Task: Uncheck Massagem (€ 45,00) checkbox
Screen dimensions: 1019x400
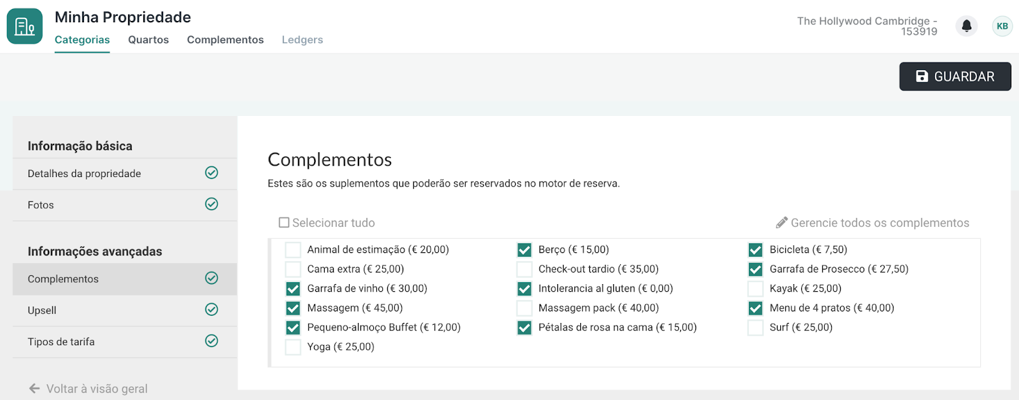Action: tap(293, 308)
